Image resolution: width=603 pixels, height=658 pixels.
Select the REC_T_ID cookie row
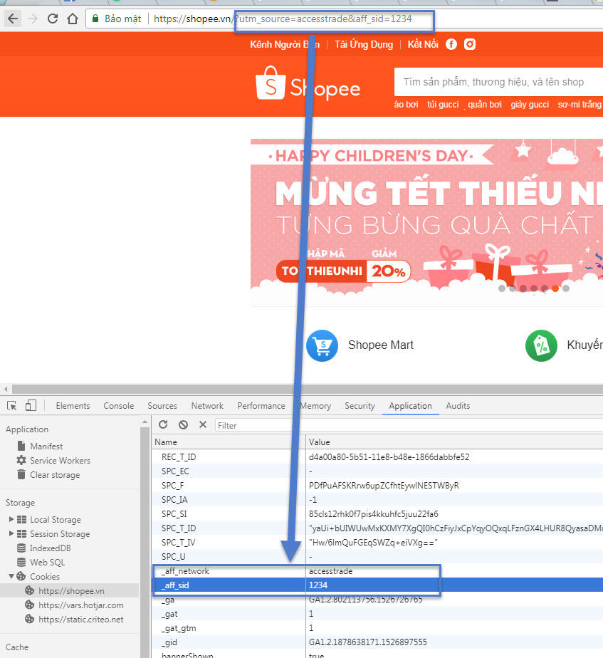click(377, 456)
